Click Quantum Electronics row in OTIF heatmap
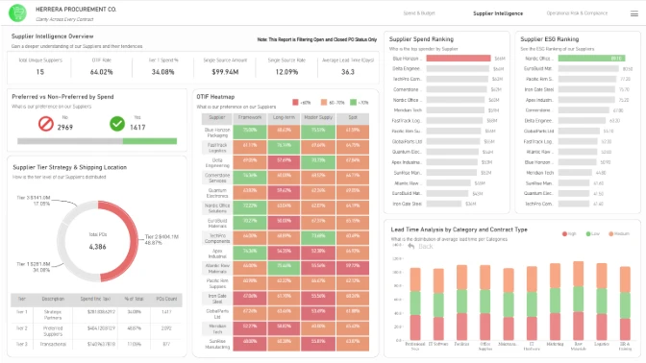The image size is (646, 363). coord(286,193)
